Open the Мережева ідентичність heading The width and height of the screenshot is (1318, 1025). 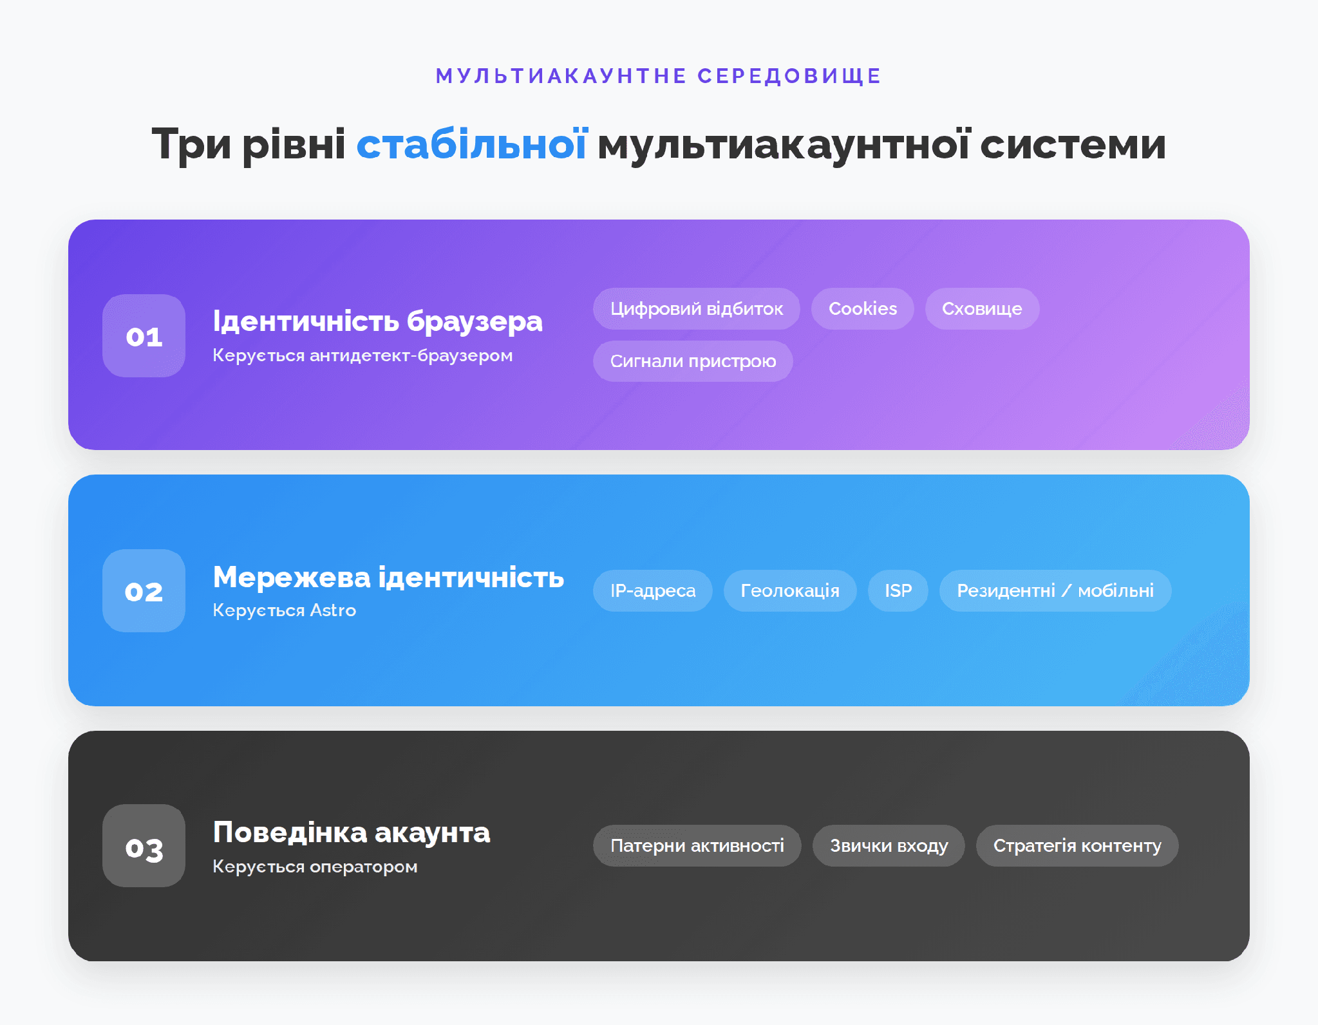[x=388, y=577]
